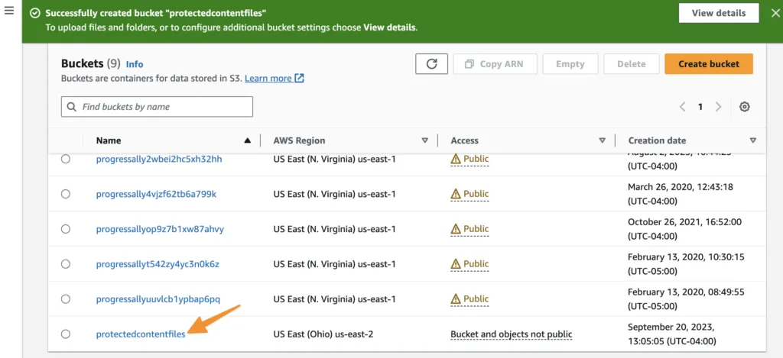783x358 pixels.
Task: Sort by AWS Region column arrow
Action: [x=425, y=141]
